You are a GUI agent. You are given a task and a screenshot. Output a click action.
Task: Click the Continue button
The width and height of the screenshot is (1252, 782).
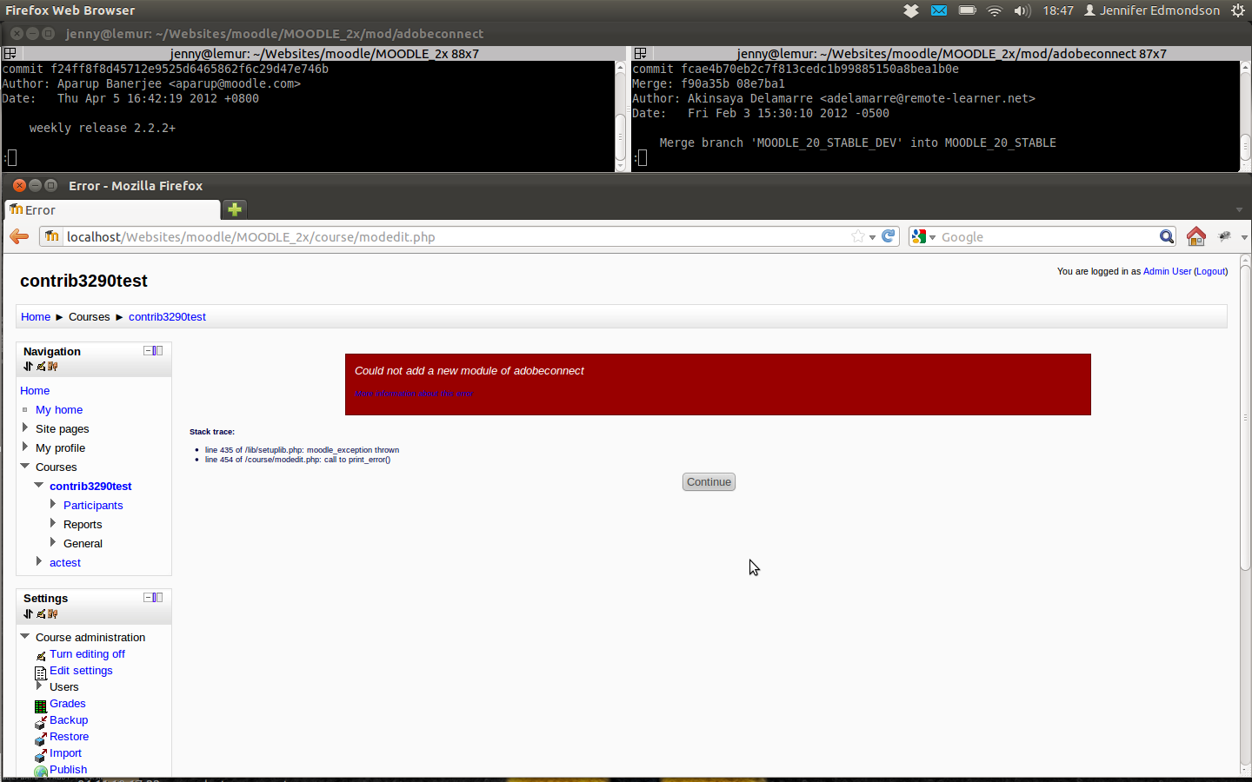[709, 482]
